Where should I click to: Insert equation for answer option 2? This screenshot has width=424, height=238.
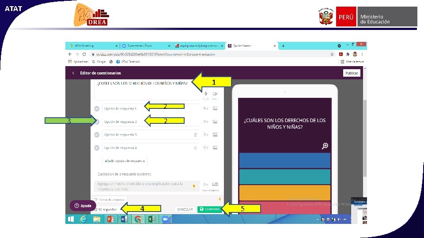(206, 122)
